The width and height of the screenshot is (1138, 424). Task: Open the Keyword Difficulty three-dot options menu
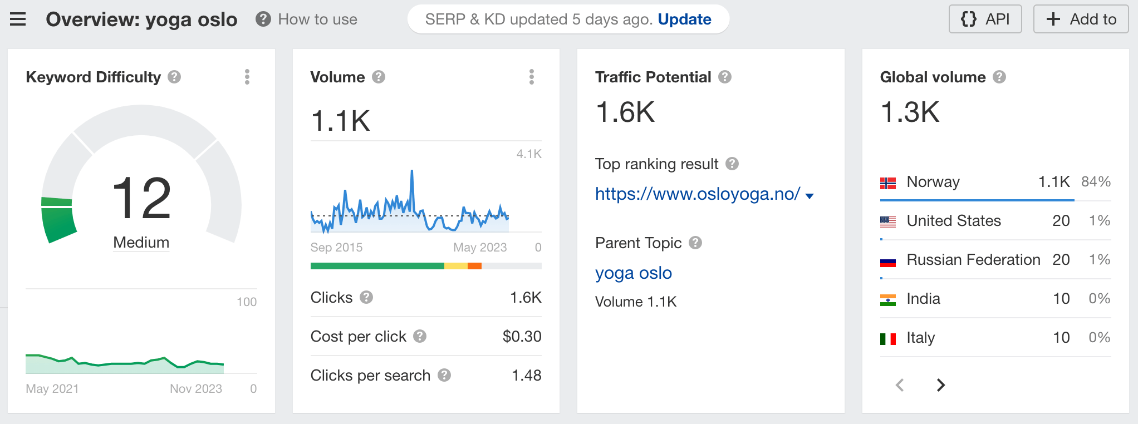click(247, 77)
